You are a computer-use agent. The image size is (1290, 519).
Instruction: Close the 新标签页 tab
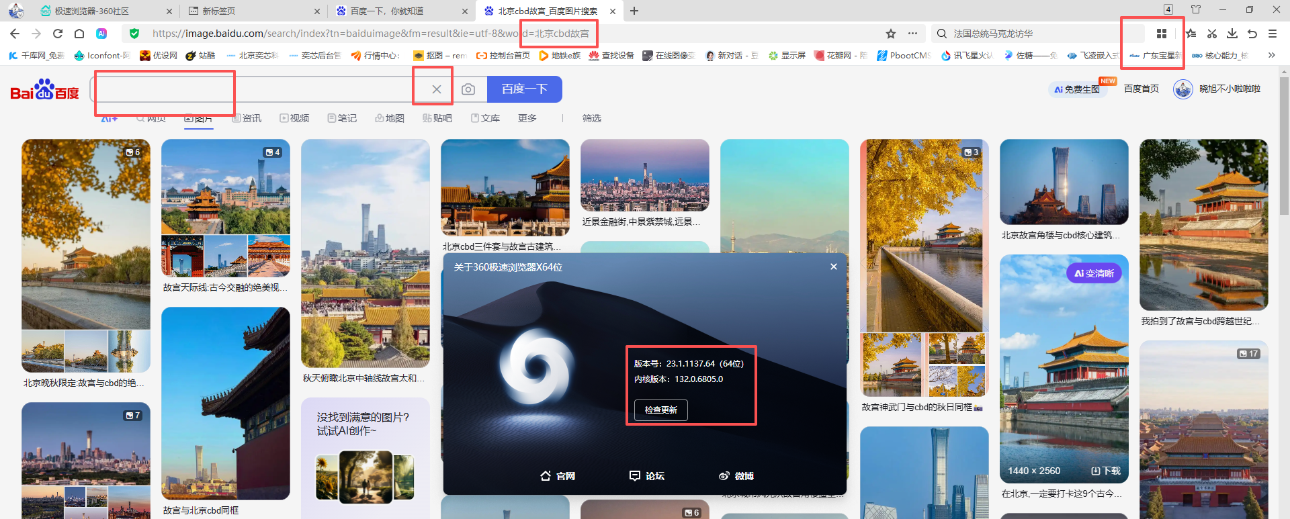317,11
